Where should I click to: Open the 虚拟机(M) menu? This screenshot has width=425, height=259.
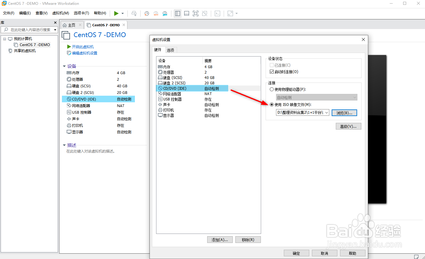[61, 13]
